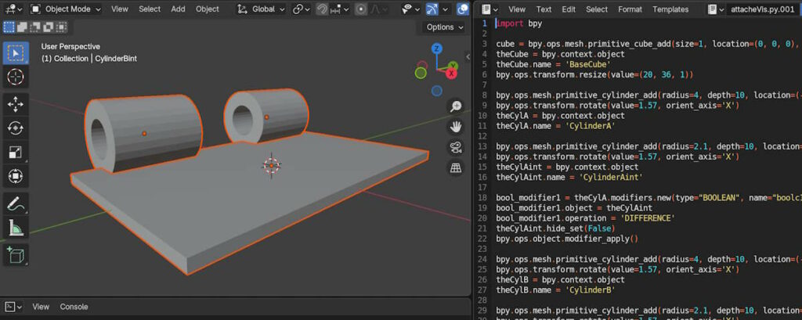Choose the Scale tool

15,153
